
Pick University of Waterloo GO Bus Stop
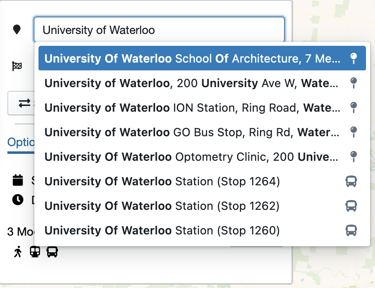pos(192,132)
